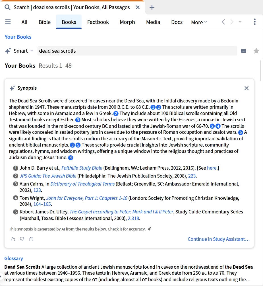The width and height of the screenshot is (263, 286).
Task: Switch to the Media search tab
Action: pyautogui.click(x=153, y=22)
